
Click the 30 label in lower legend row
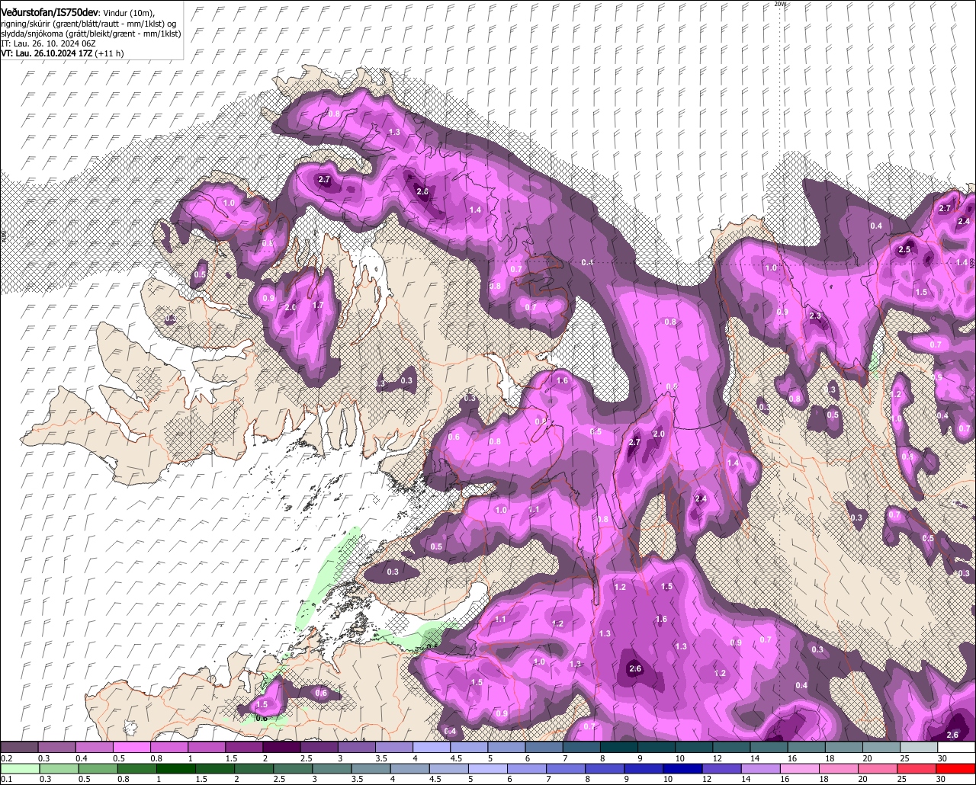point(942,779)
